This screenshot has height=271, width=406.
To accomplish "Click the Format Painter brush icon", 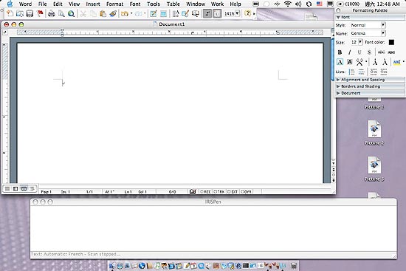I will click(113, 13).
